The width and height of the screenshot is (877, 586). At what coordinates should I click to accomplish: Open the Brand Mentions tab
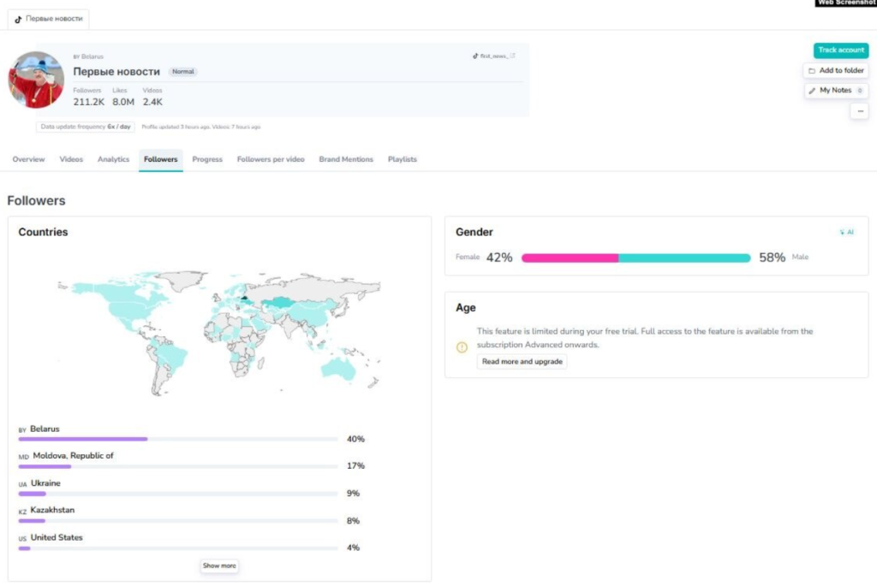346,159
